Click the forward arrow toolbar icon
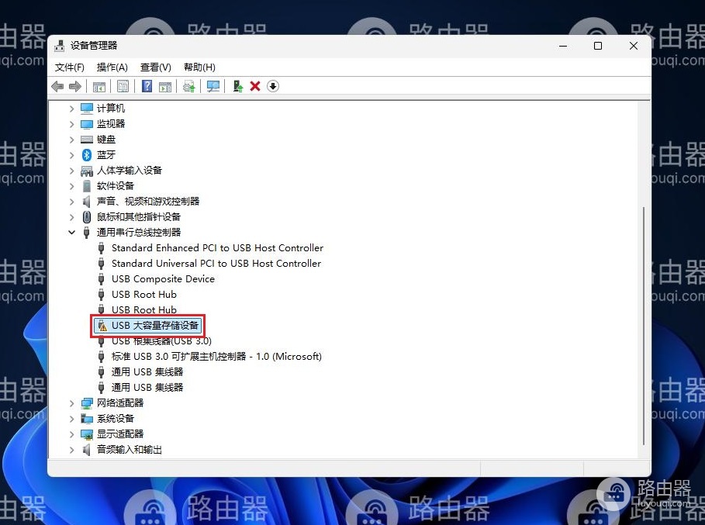 [75, 86]
